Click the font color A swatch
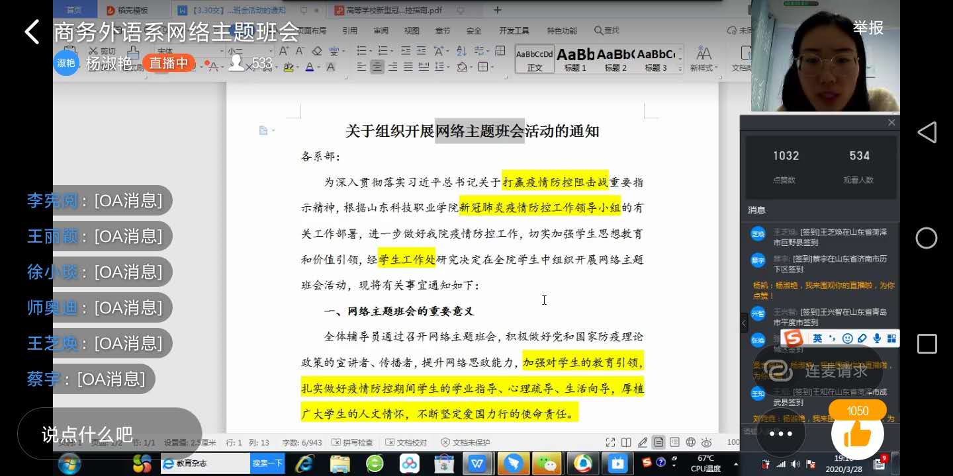This screenshot has height=476, width=953. 309,67
